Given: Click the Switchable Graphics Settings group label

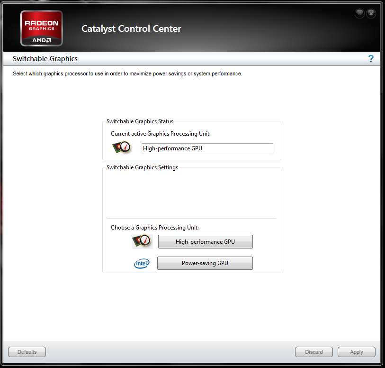Looking at the screenshot, I should pyautogui.click(x=142, y=167).
